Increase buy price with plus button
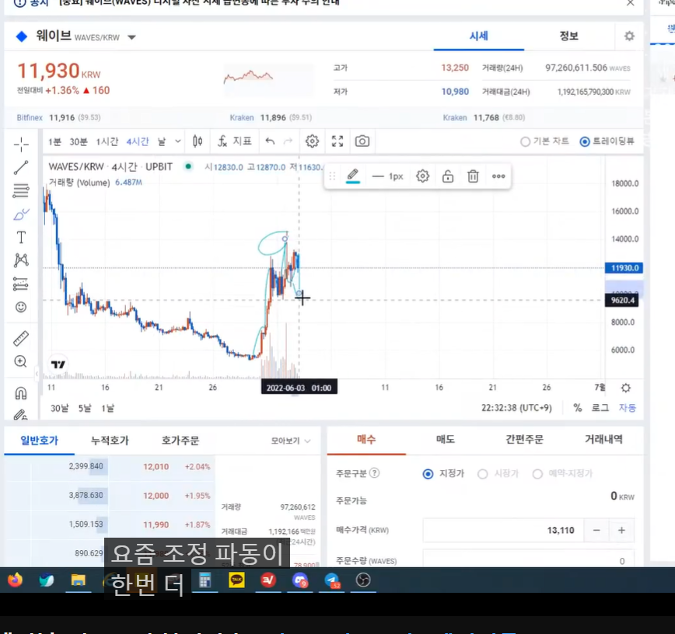The height and width of the screenshot is (634, 675). (621, 531)
